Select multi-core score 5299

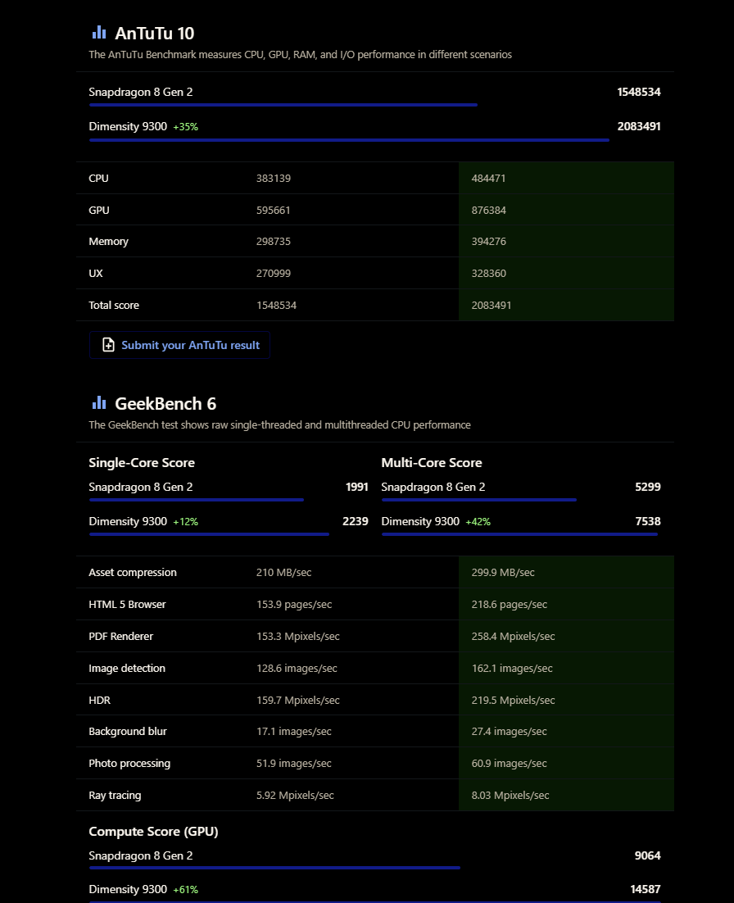click(x=648, y=488)
